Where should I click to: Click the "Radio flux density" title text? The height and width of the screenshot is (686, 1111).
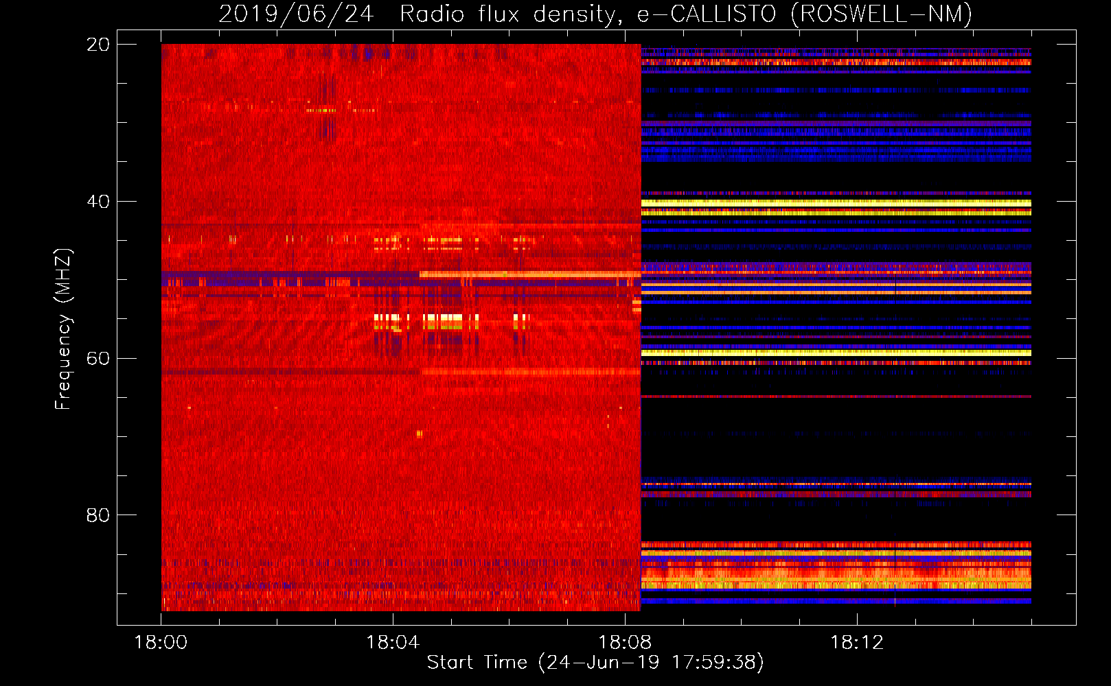point(511,14)
